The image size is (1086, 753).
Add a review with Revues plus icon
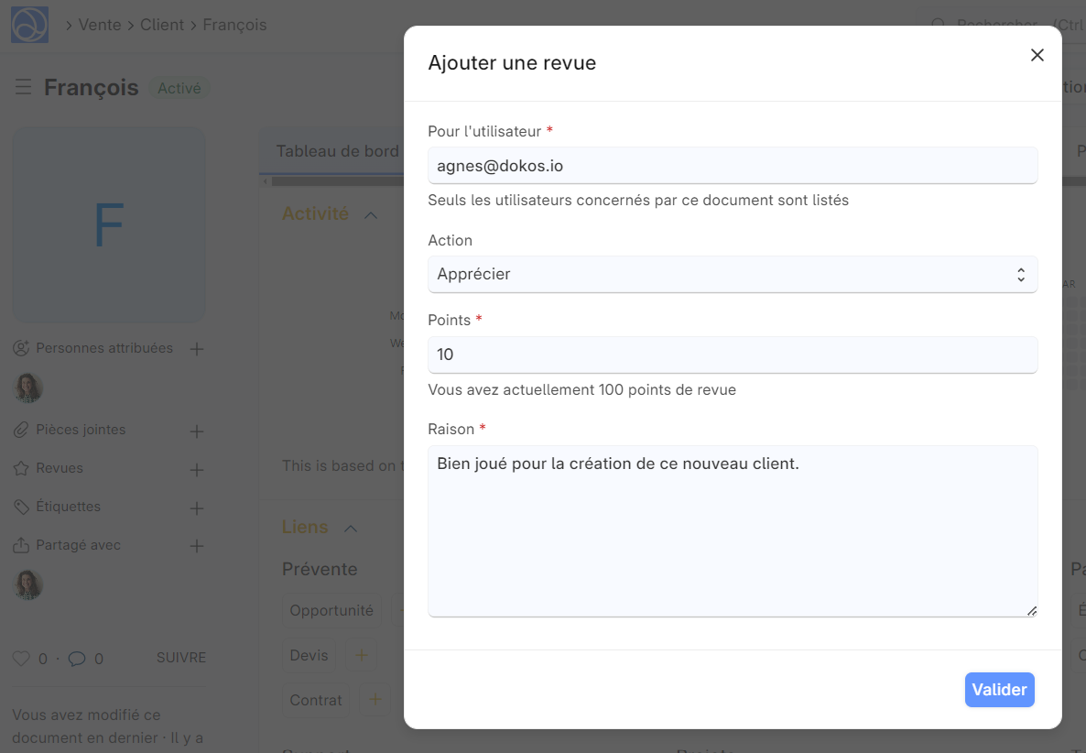coord(196,469)
